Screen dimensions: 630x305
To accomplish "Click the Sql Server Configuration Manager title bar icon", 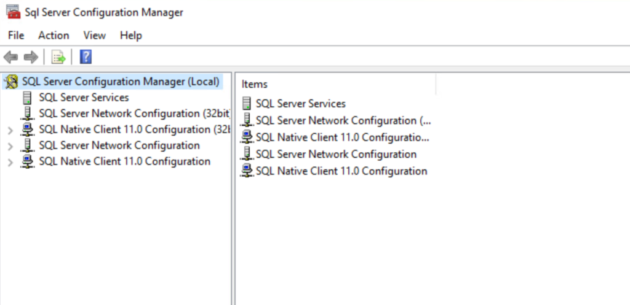I will [12, 12].
